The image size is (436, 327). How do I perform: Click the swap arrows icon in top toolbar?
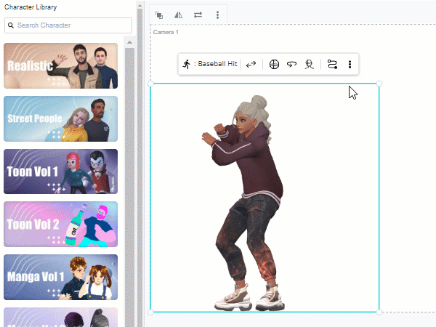198,15
